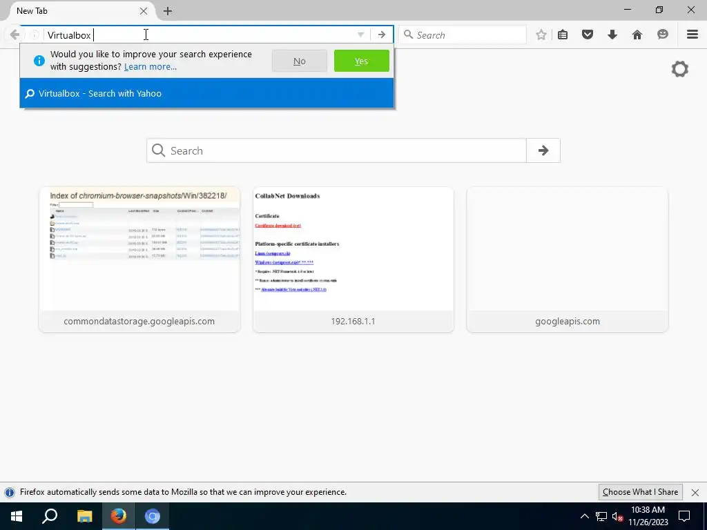Switch to Chromium in the taskbar
This screenshot has height=530, width=707.
point(153,516)
